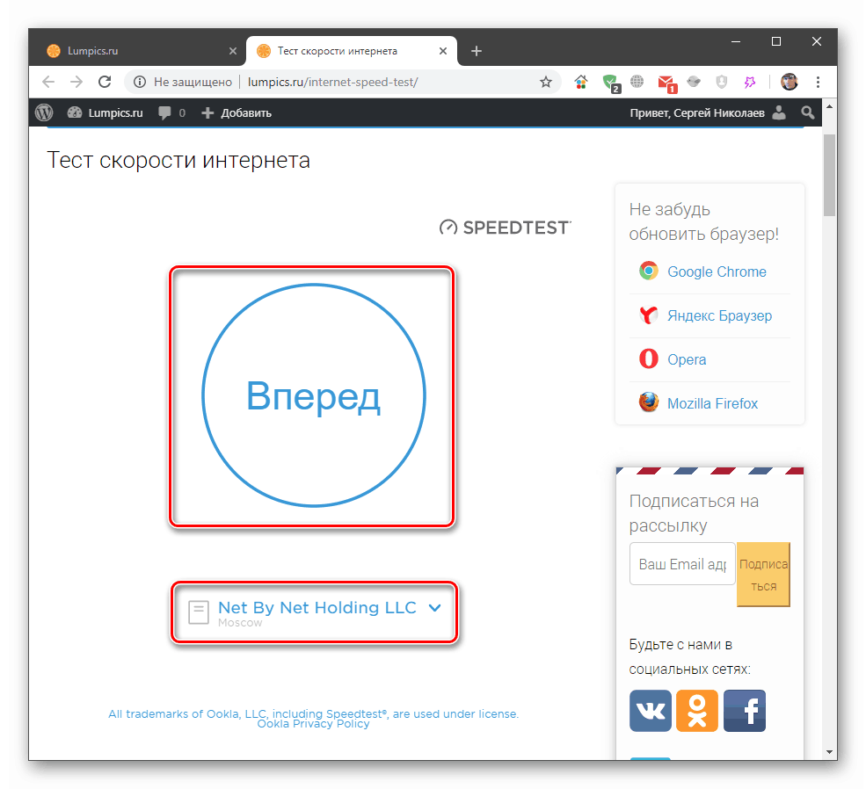The width and height of the screenshot is (866, 789).
Task: Click the page vertical scrollbar thumb
Action: point(829,174)
